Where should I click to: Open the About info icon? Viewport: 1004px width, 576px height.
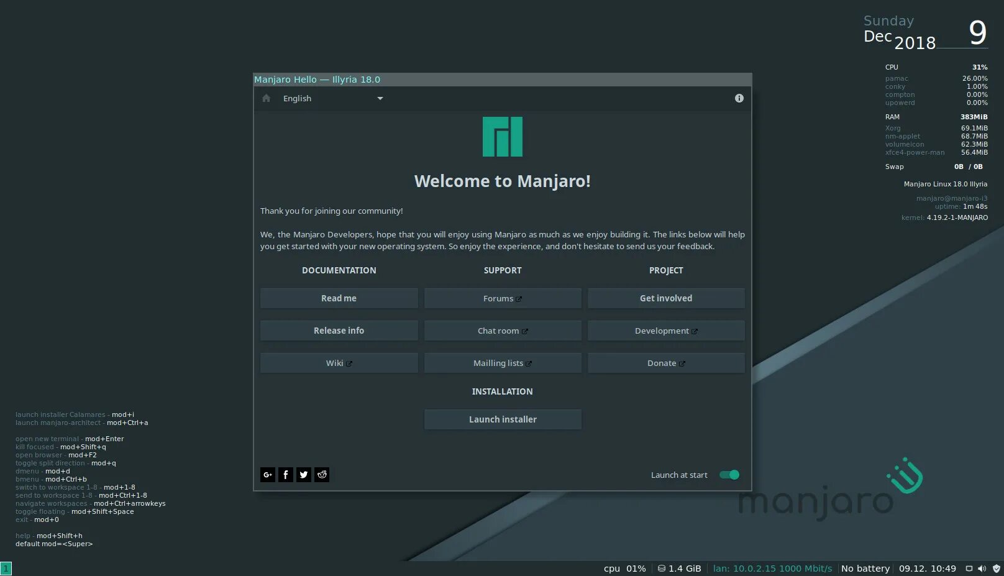pyautogui.click(x=739, y=98)
